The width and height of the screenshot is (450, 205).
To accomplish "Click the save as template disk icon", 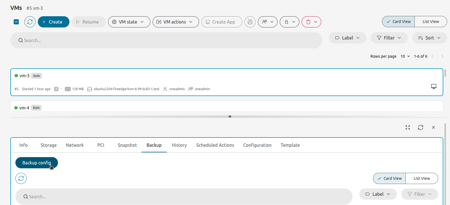I will tap(250, 22).
